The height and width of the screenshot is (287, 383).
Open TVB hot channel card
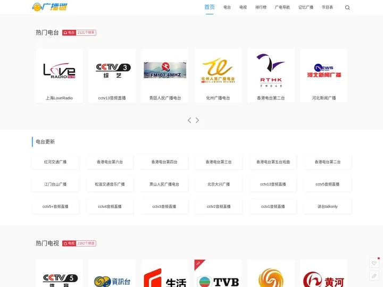pyautogui.click(x=218, y=273)
